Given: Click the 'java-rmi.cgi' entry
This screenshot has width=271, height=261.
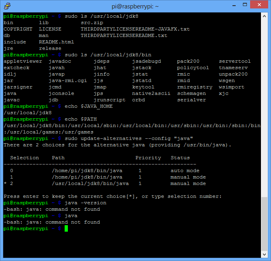Looking at the screenshot, I should 68,81.
